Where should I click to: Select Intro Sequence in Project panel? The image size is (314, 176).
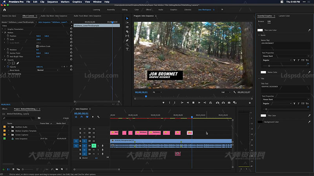tap(21, 139)
